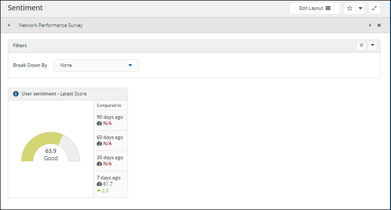The width and height of the screenshot is (391, 210).
Task: Click the Edit Layout button
Action: (315, 8)
